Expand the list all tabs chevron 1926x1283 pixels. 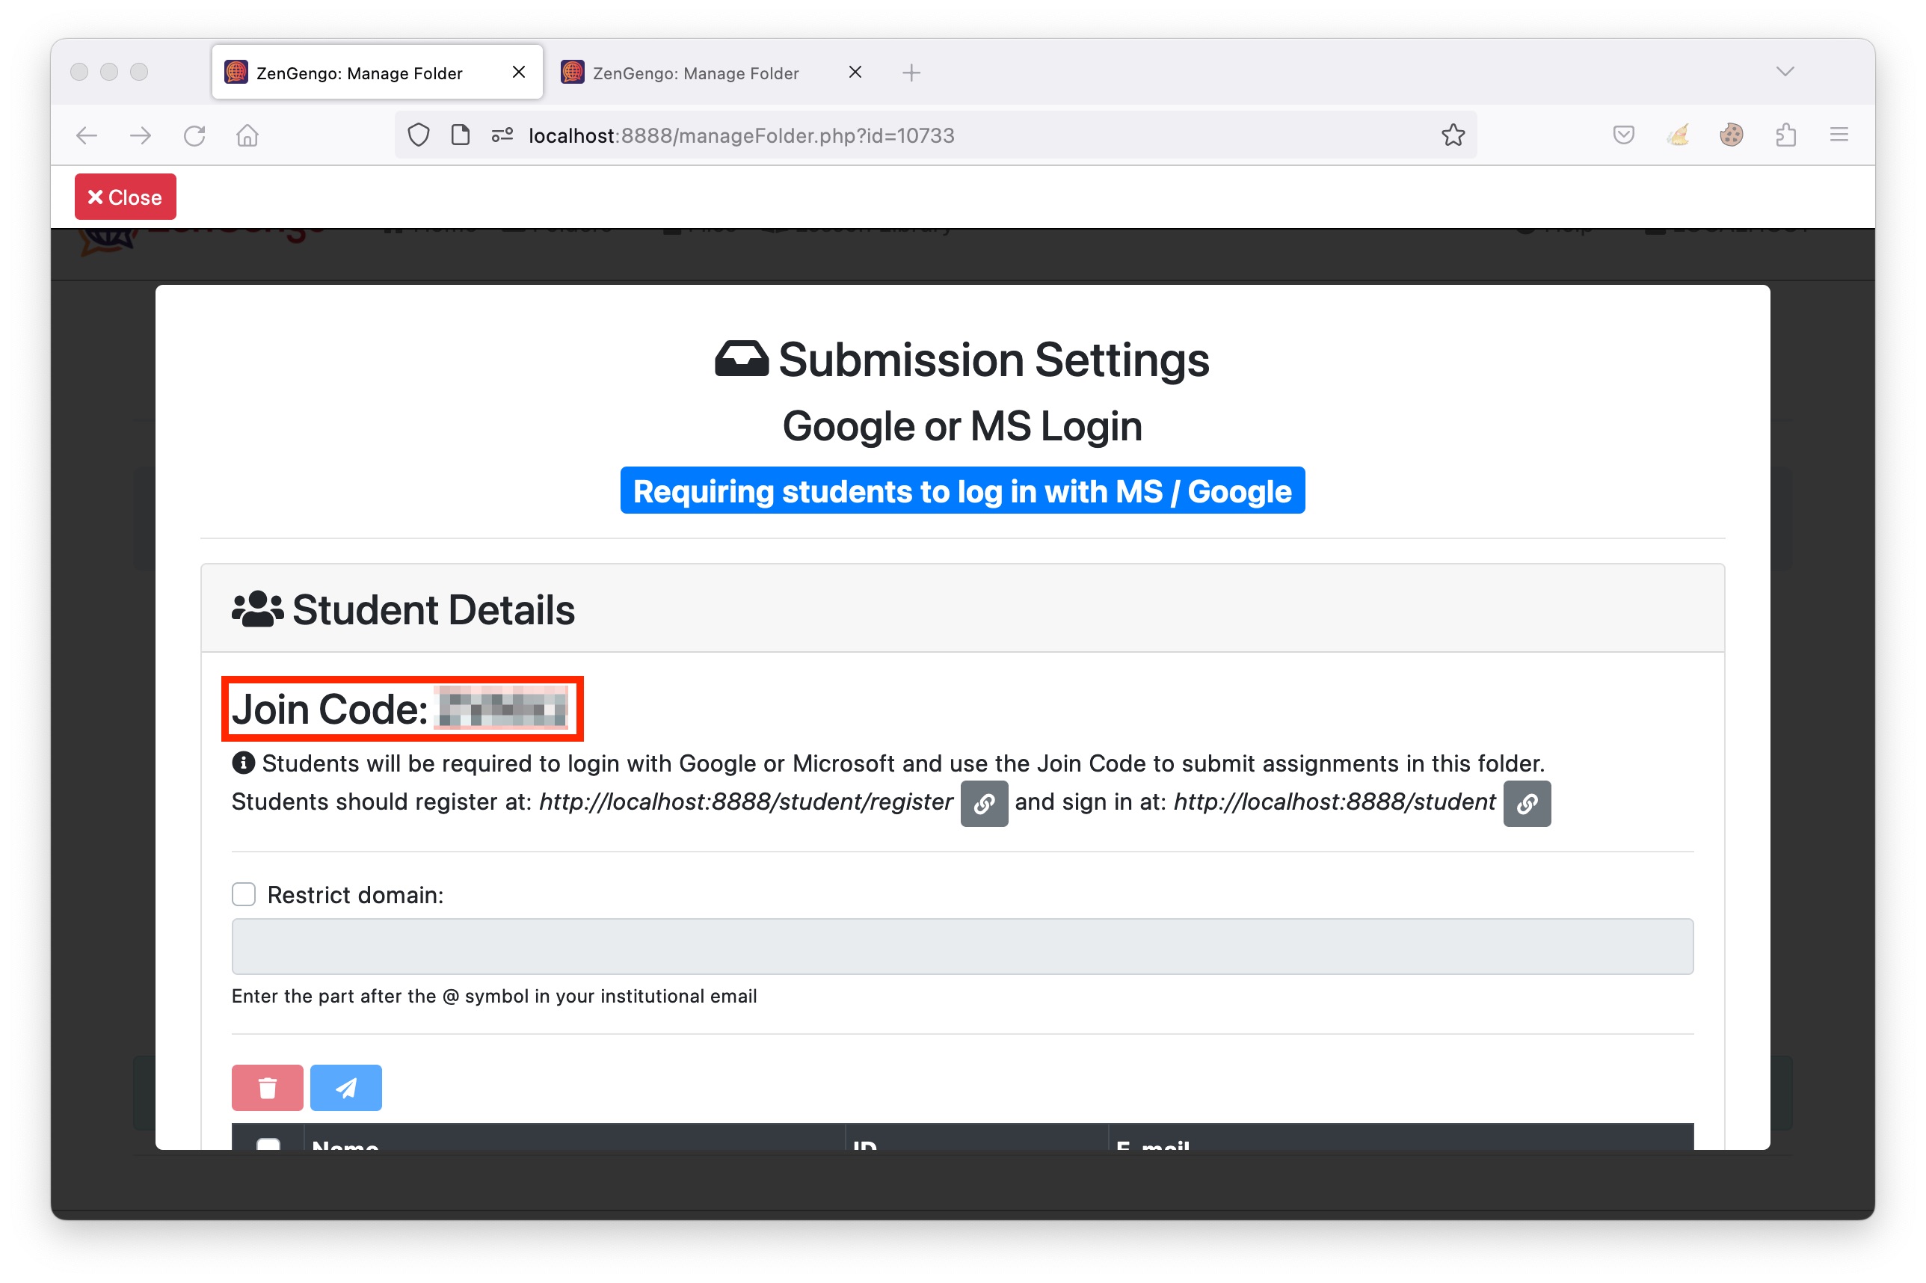coord(1785,72)
